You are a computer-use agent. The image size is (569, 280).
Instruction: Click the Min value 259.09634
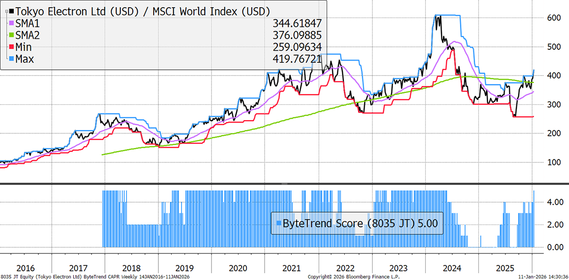click(x=297, y=47)
